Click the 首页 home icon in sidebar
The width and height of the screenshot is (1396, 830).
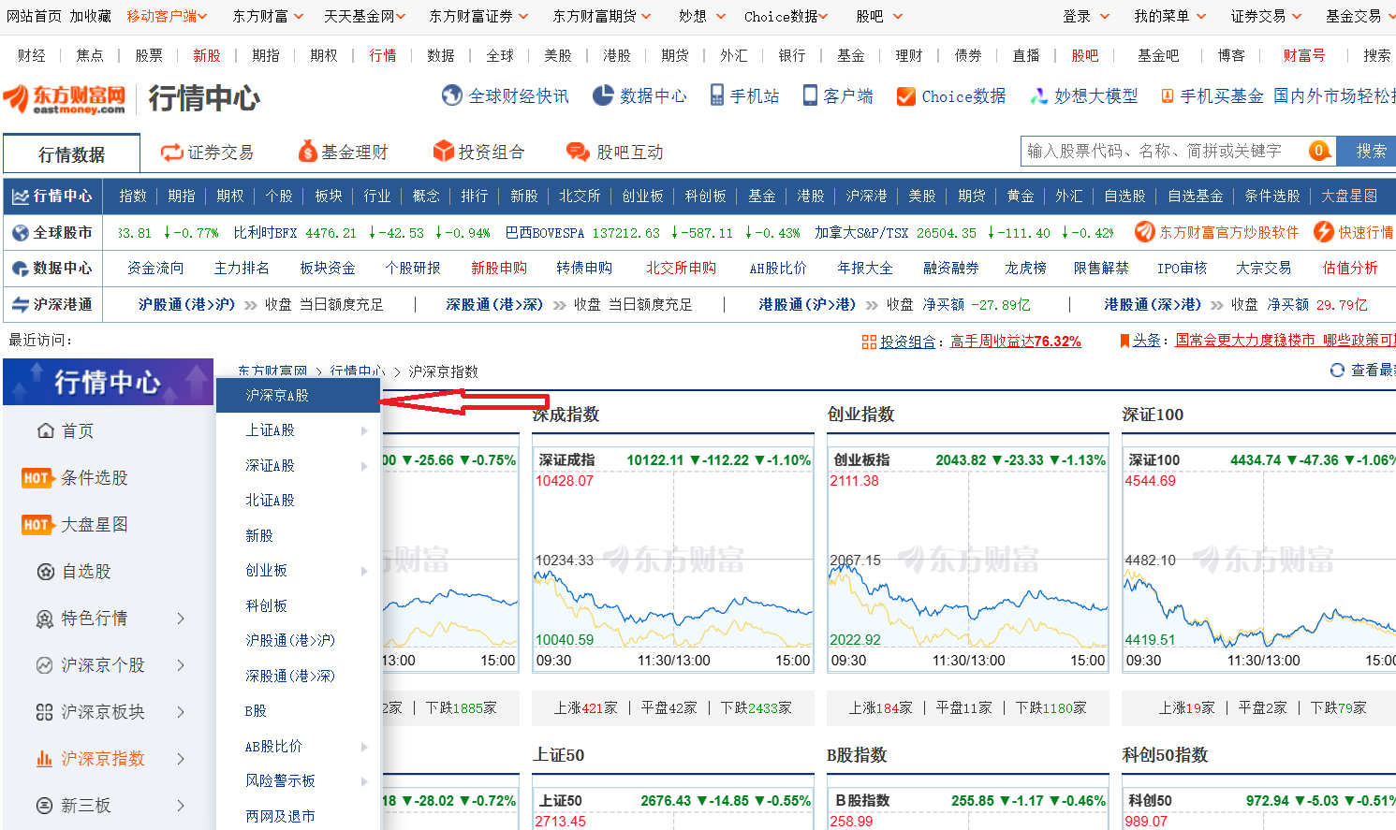coord(46,430)
